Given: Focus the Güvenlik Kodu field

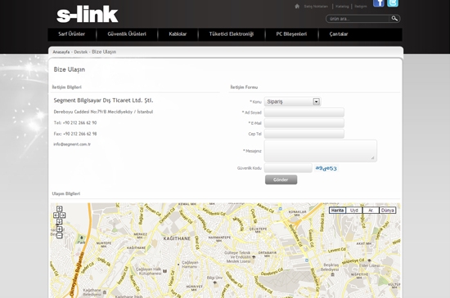Looking at the screenshot, I should [288, 168].
